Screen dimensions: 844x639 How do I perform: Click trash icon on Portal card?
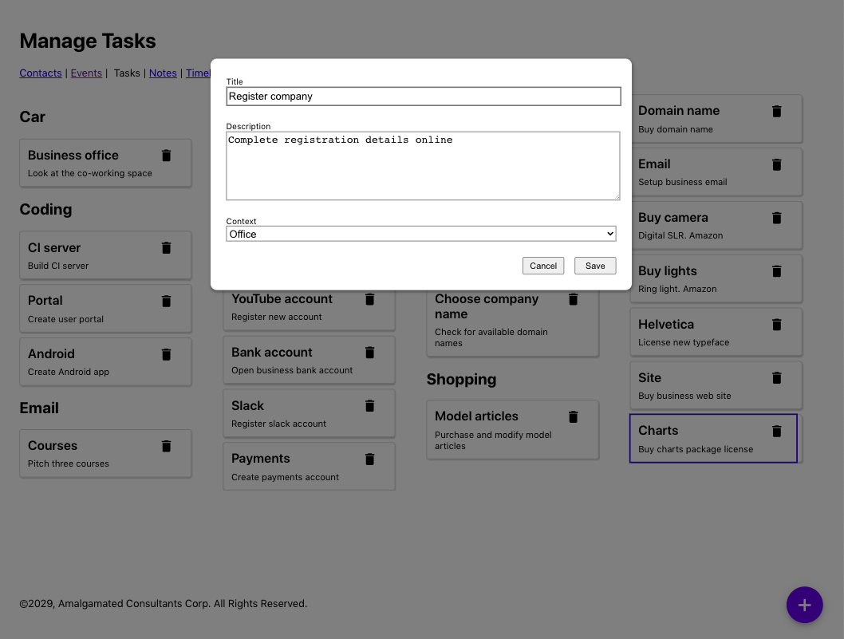tap(166, 301)
